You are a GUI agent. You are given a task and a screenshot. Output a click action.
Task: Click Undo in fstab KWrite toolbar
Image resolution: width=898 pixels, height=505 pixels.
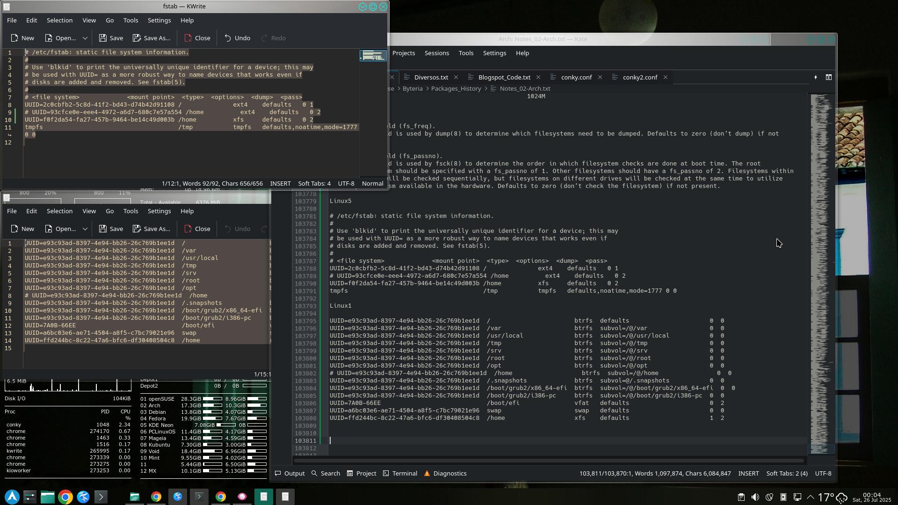(x=237, y=38)
